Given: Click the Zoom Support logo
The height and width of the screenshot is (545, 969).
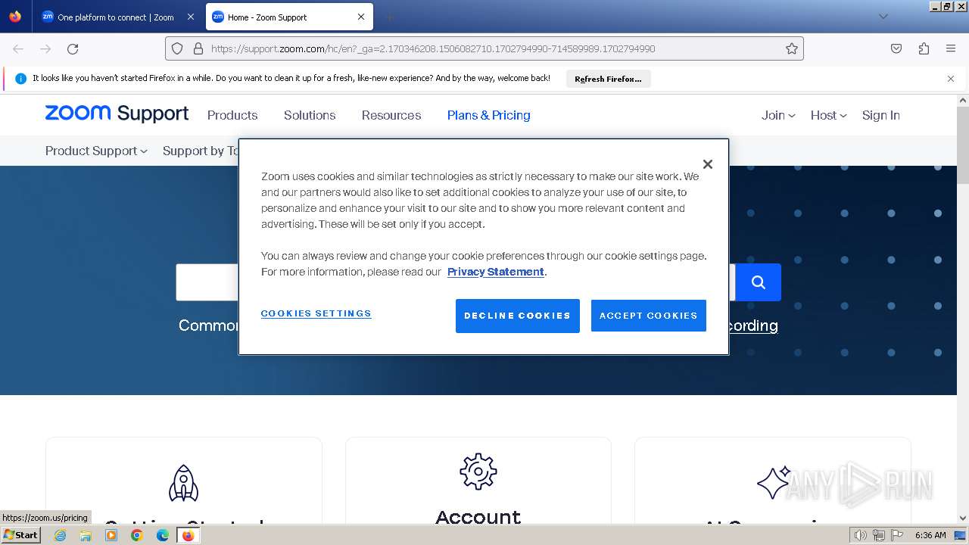Looking at the screenshot, I should coord(117,114).
